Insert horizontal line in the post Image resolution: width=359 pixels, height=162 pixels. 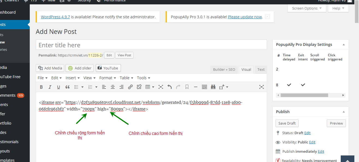tap(195, 87)
